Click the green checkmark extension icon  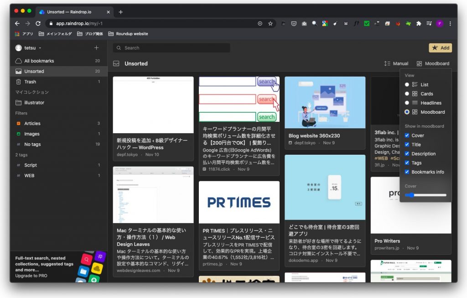(x=367, y=24)
